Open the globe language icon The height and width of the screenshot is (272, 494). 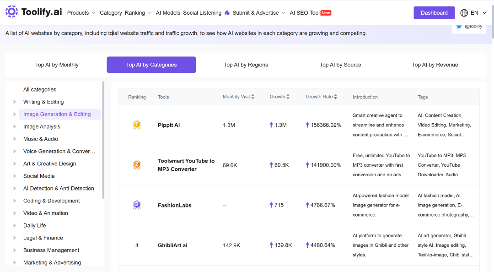[x=464, y=13]
